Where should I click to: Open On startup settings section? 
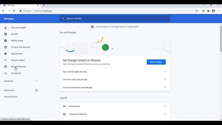pyautogui.click(x=16, y=73)
